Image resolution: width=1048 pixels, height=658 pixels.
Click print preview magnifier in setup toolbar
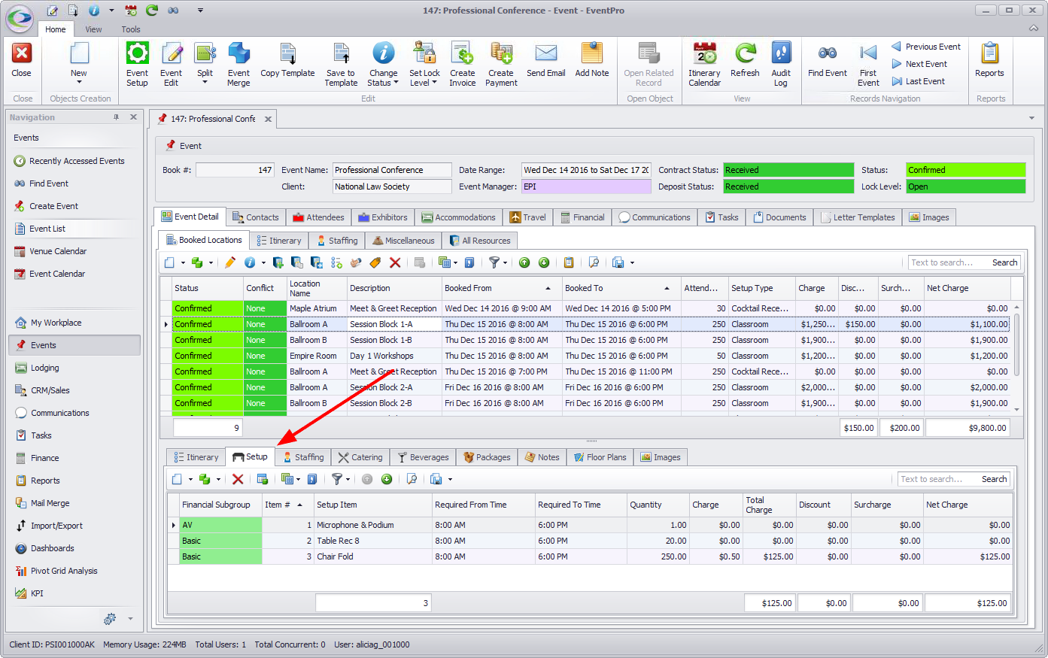[412, 479]
